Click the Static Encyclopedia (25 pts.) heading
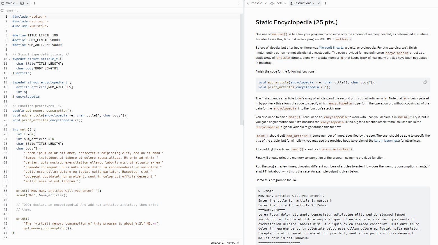 coord(297,22)
